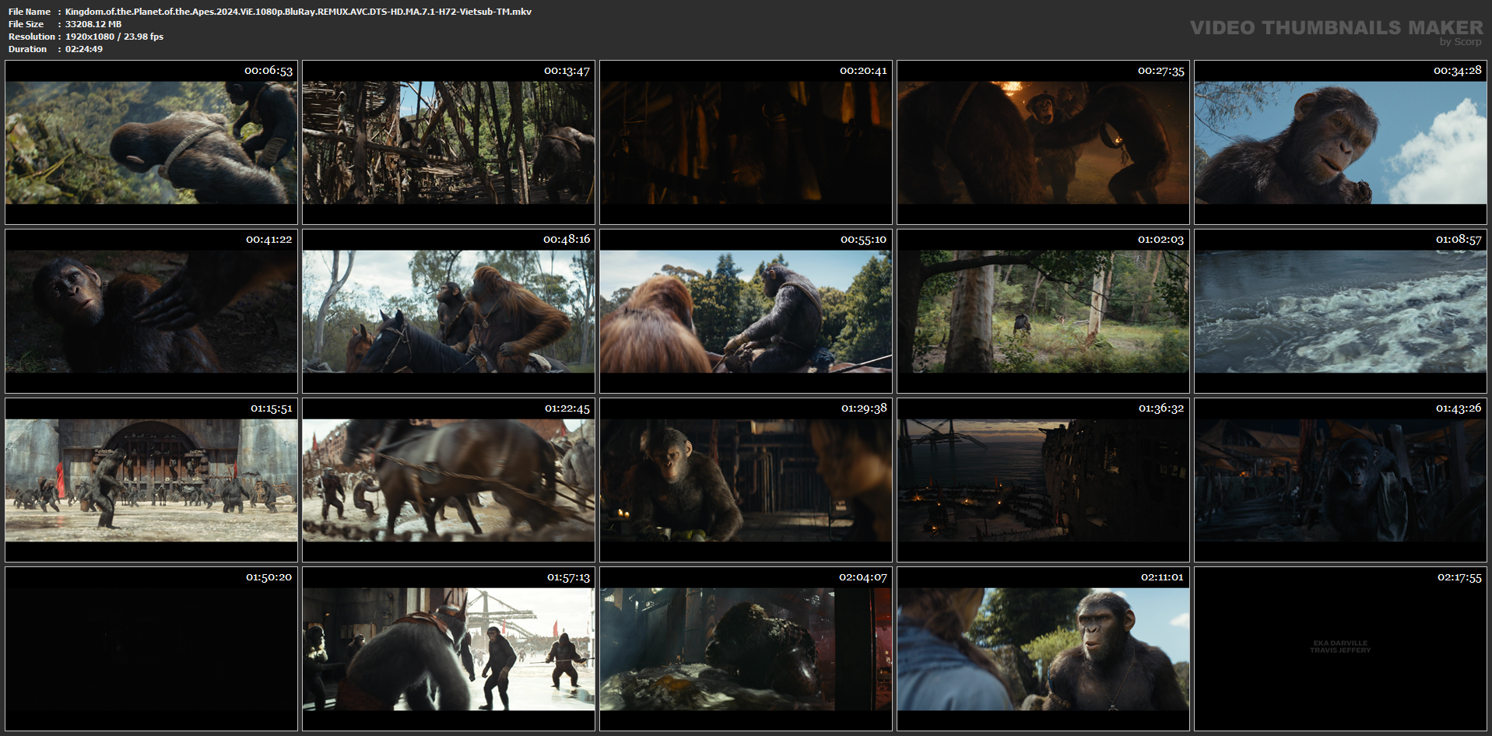
Task: Pick the frame at 01:57:13
Action: 448,649
